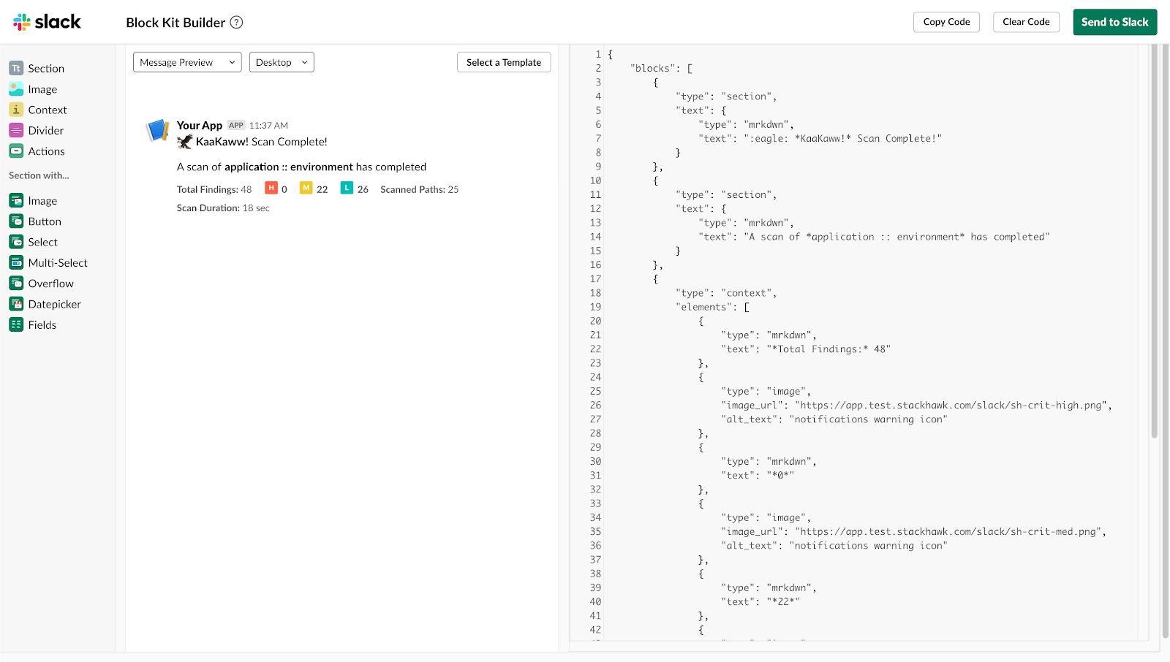
Task: Open the Message Preview dropdown
Action: pyautogui.click(x=187, y=62)
